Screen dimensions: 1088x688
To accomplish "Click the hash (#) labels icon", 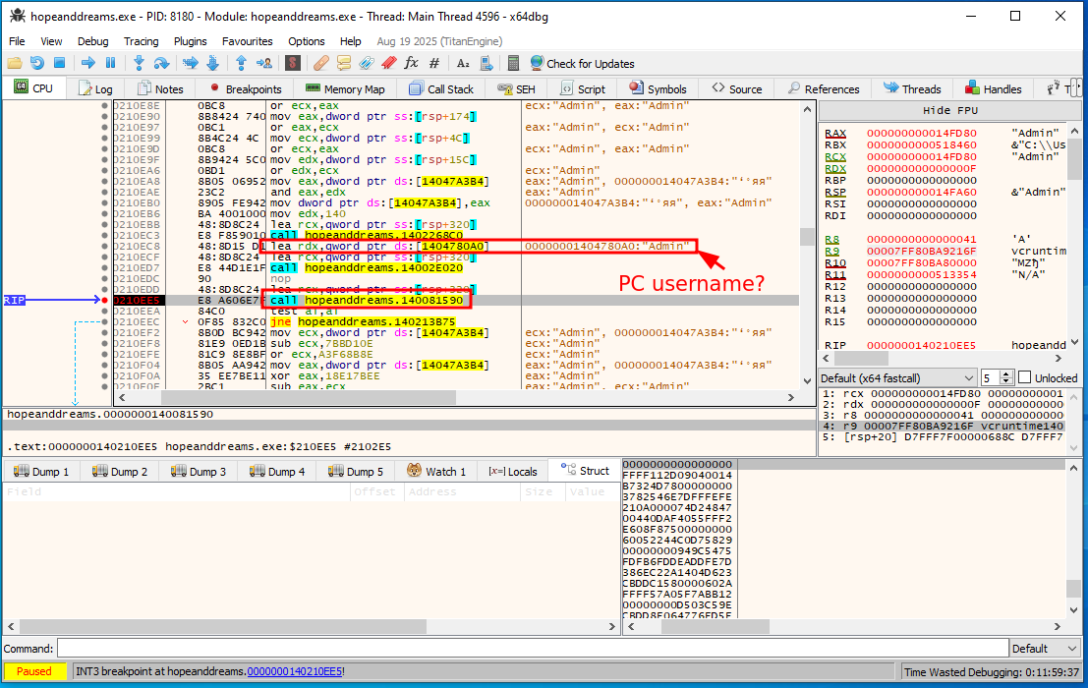I will point(434,63).
